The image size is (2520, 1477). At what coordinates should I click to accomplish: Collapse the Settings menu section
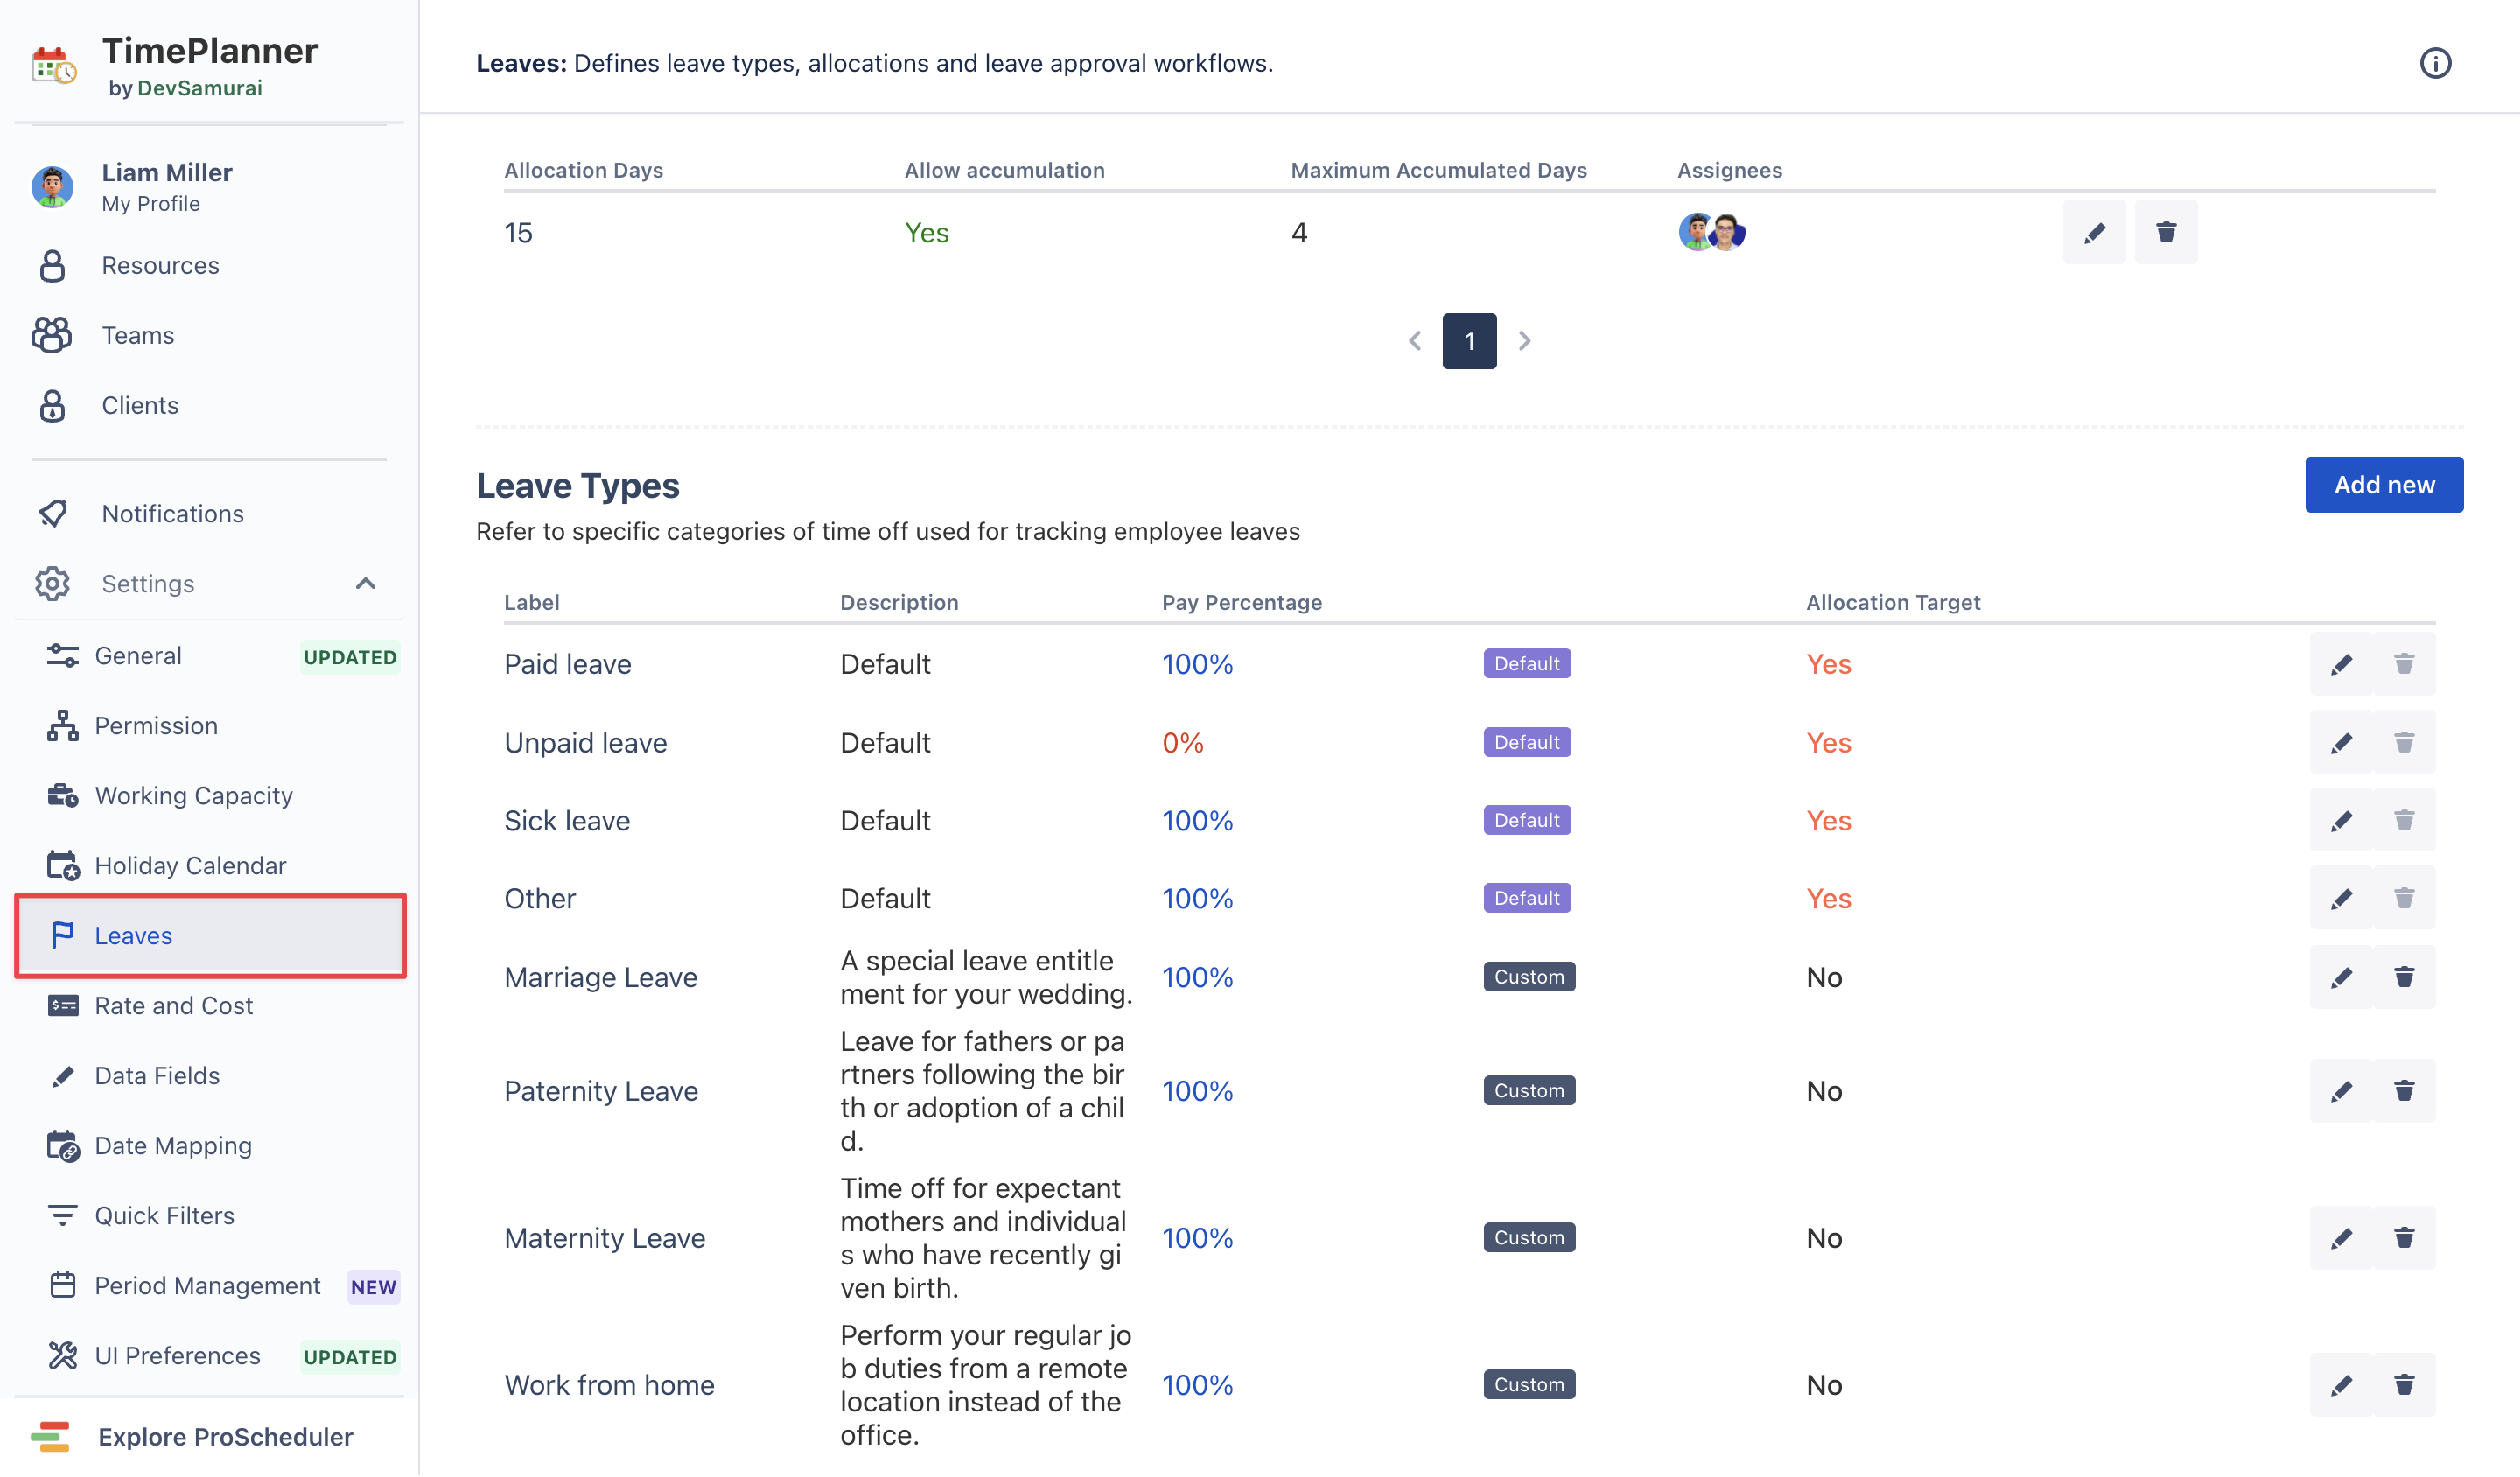pos(365,584)
